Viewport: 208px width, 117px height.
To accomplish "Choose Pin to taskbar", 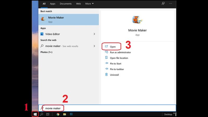I will click(x=117, y=69).
